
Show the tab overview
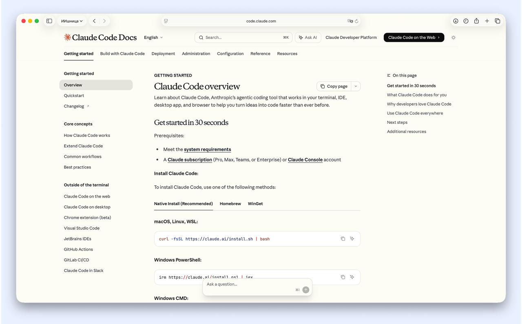coord(498,21)
